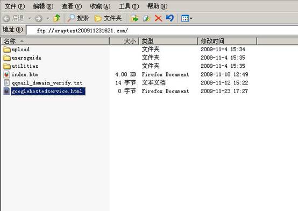
Task: Open the 工具(T) menu
Action: [129, 6]
